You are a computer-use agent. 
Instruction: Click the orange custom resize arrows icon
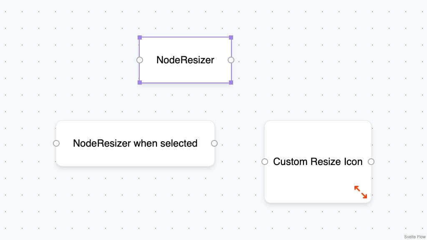click(x=361, y=192)
